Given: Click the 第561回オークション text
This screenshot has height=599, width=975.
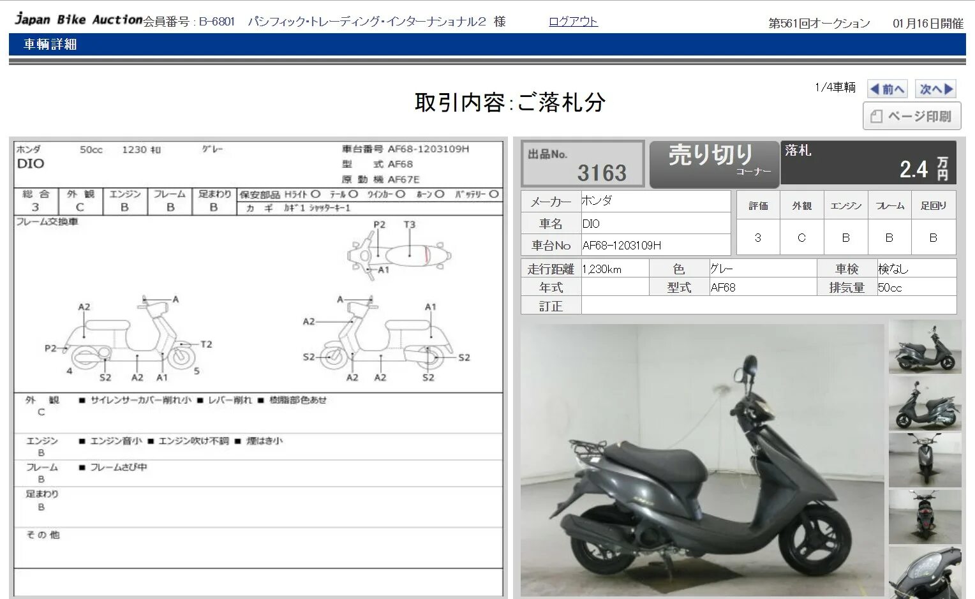Looking at the screenshot, I should pyautogui.click(x=819, y=24).
